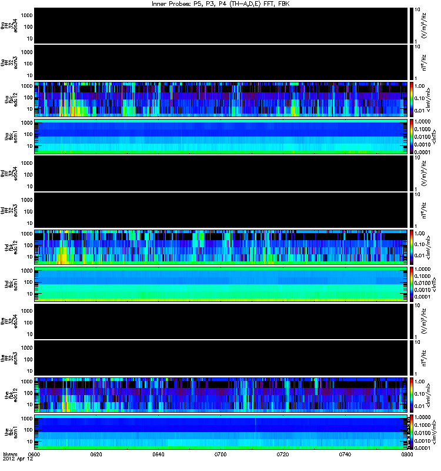441x471 pixels.
Task: Click inside the thd fff 32 edc34 black panel
Action: tap(221, 174)
